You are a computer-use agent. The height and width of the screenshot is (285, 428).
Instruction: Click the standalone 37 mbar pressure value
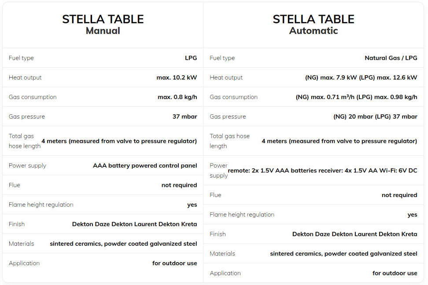pos(184,117)
